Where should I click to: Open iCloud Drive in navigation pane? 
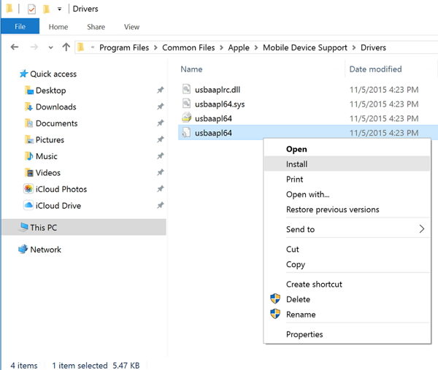point(58,206)
